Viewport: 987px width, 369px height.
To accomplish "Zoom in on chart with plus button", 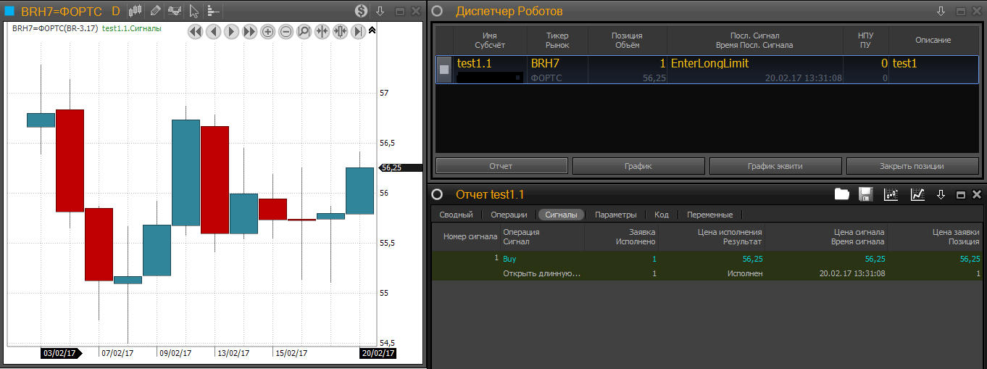I will [267, 31].
